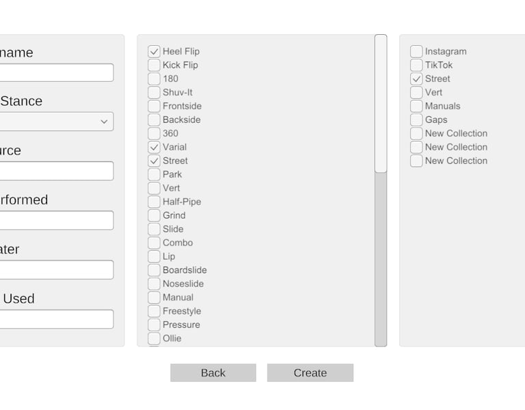The image size is (525, 410).
Task: Toggle the Half-Pipe checkbox
Action: point(154,202)
